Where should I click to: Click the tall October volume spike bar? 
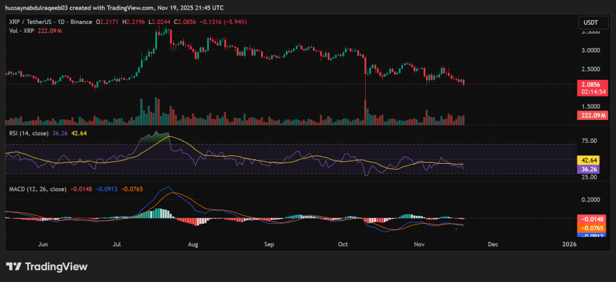pyautogui.click(x=365, y=111)
